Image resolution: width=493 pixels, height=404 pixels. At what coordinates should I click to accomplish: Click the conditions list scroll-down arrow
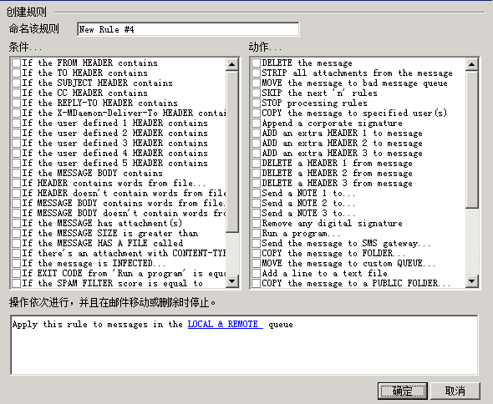(232, 280)
